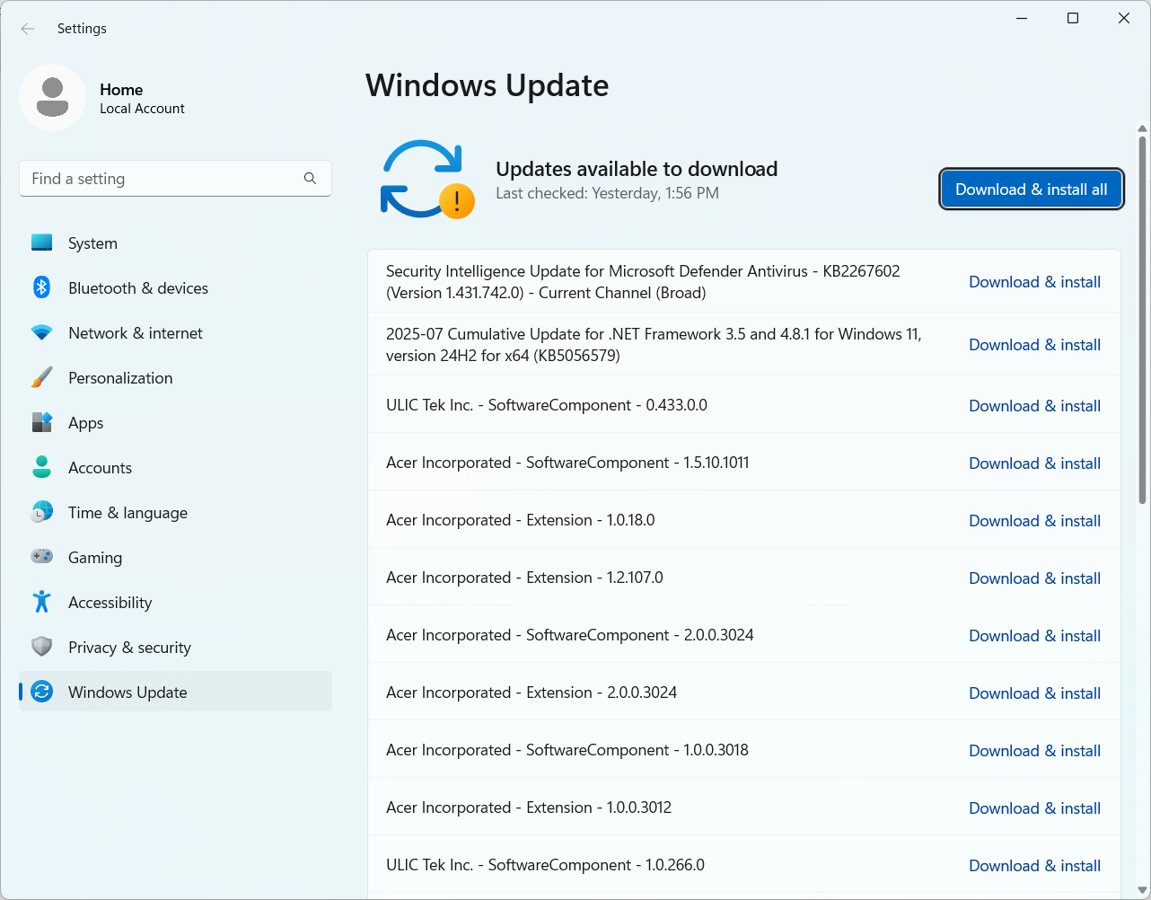Image resolution: width=1151 pixels, height=900 pixels.
Task: Click the System monitor icon
Action: coord(41,243)
